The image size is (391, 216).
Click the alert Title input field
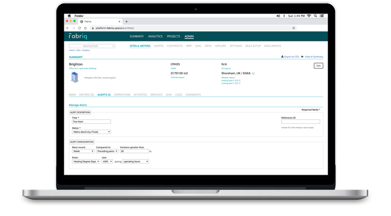point(91,122)
